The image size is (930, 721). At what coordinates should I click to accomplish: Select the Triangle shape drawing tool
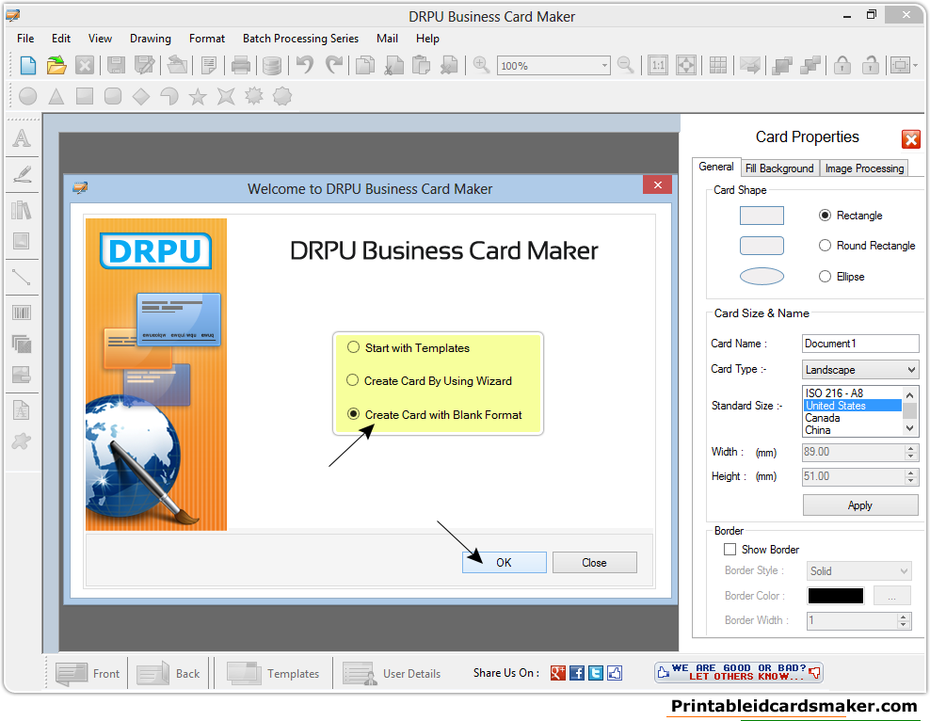[56, 96]
